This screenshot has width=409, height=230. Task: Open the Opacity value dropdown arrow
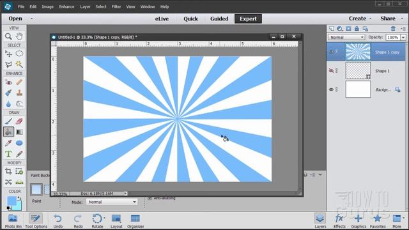[403, 37]
